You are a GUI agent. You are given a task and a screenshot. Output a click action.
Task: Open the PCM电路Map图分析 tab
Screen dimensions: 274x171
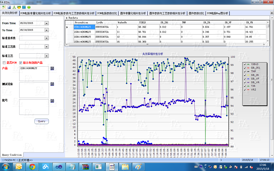217,13
